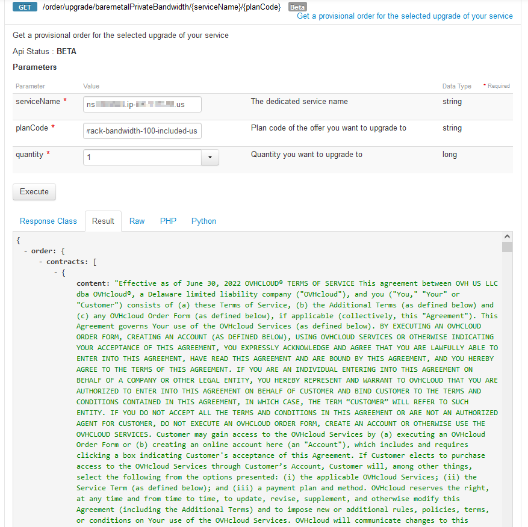Collapse the contracts array node
The width and height of the screenshot is (528, 527).
point(41,262)
